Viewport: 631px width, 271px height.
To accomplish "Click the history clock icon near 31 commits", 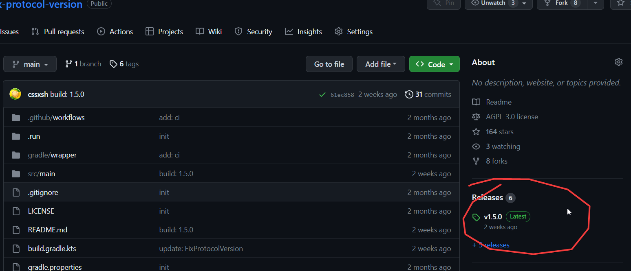I will (x=409, y=94).
